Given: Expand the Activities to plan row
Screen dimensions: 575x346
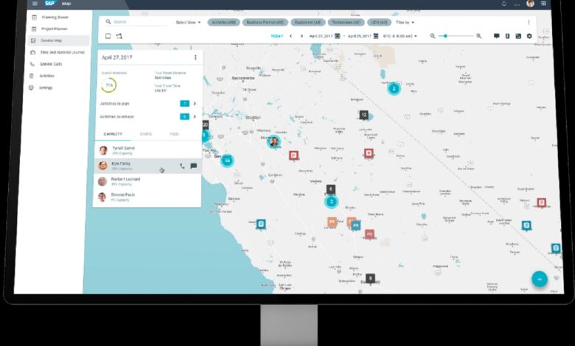Looking at the screenshot, I should pyautogui.click(x=195, y=104).
